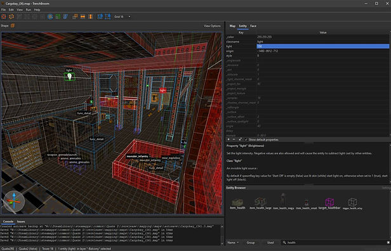
Task: Select the 'light' key cell
Action: (x=241, y=46)
